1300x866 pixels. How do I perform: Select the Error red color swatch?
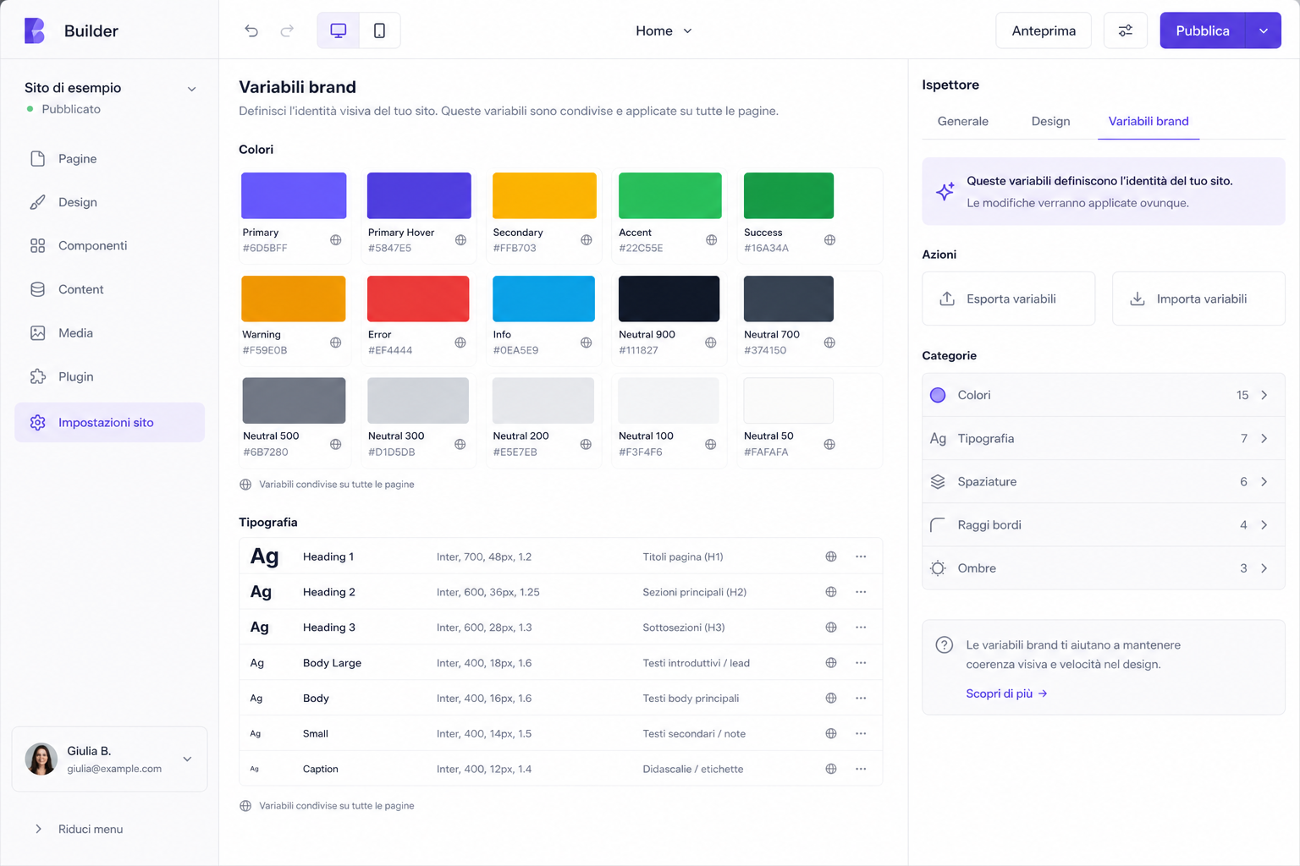(418, 299)
